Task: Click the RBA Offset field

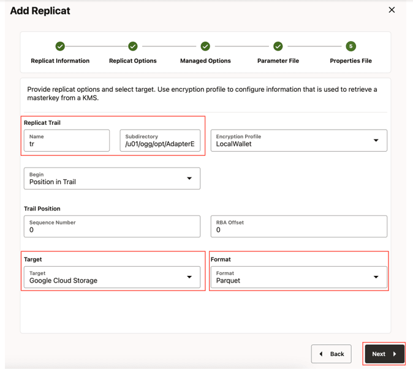Action: click(x=298, y=226)
